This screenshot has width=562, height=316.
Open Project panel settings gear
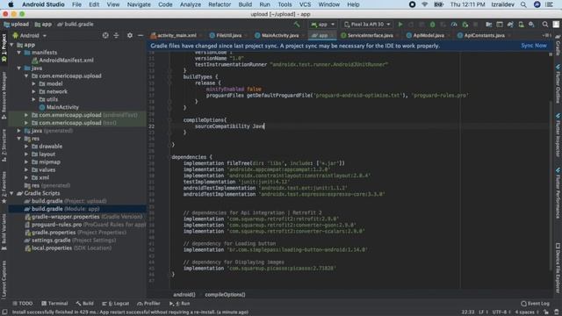click(x=130, y=35)
